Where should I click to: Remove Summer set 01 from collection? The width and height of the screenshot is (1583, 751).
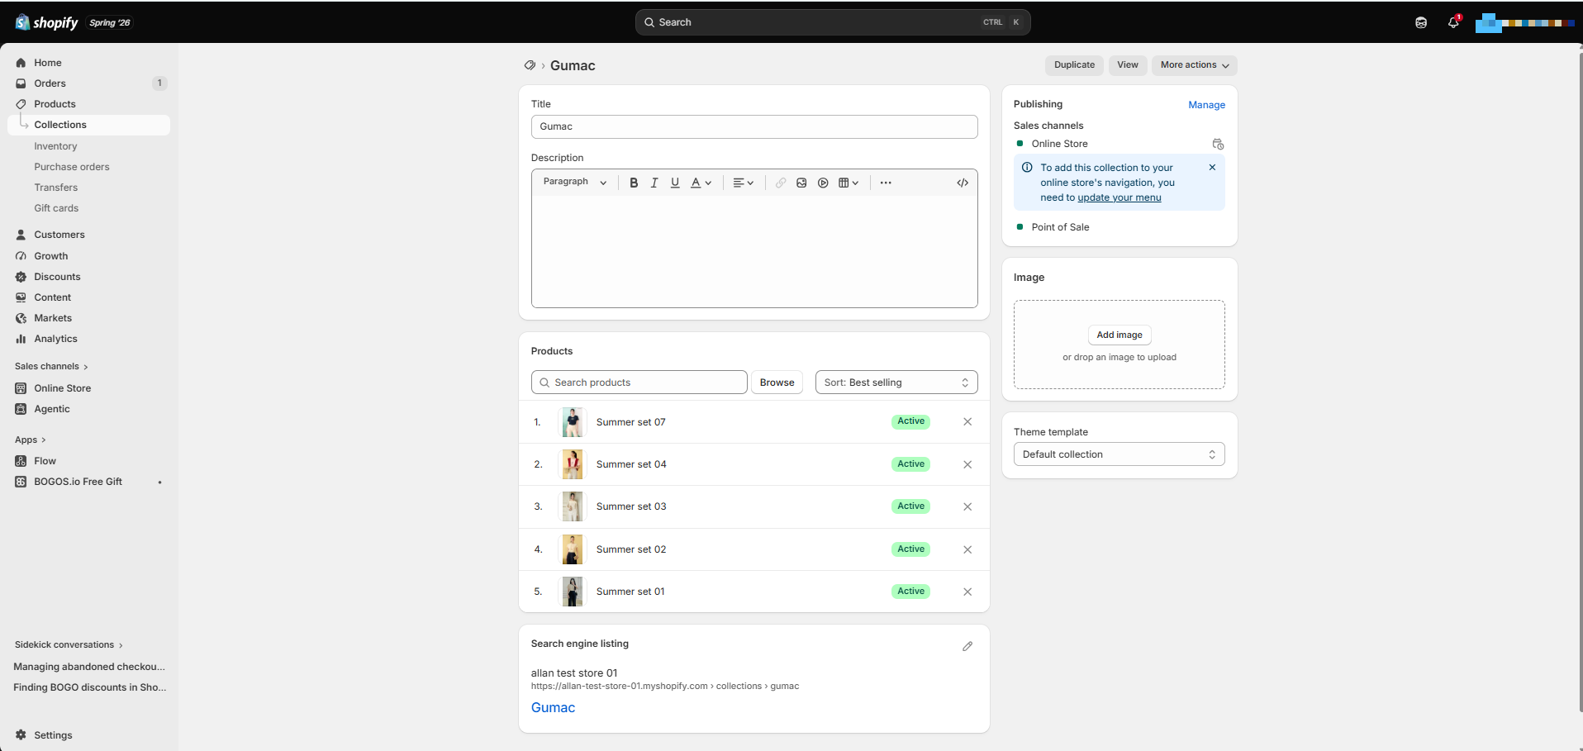click(967, 592)
